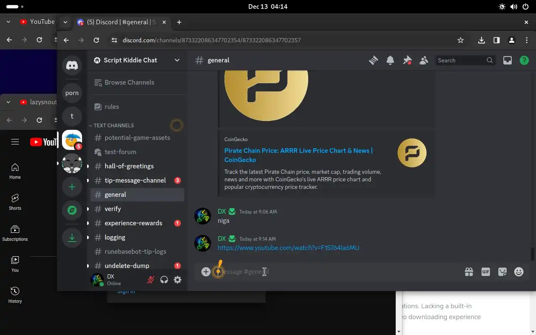Open Shorts in background YouTube window
536x335 pixels.
(x=15, y=202)
